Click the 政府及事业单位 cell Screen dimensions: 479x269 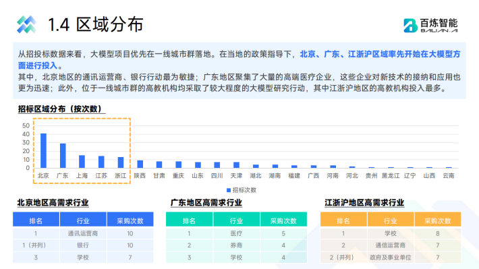click(x=391, y=258)
